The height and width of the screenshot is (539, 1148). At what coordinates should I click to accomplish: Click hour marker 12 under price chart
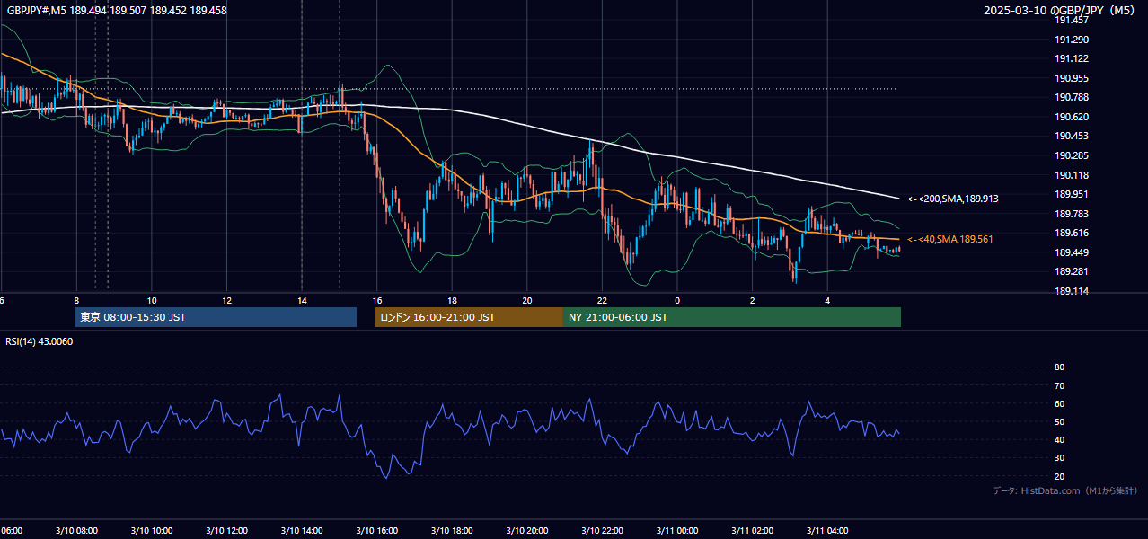pos(226,300)
